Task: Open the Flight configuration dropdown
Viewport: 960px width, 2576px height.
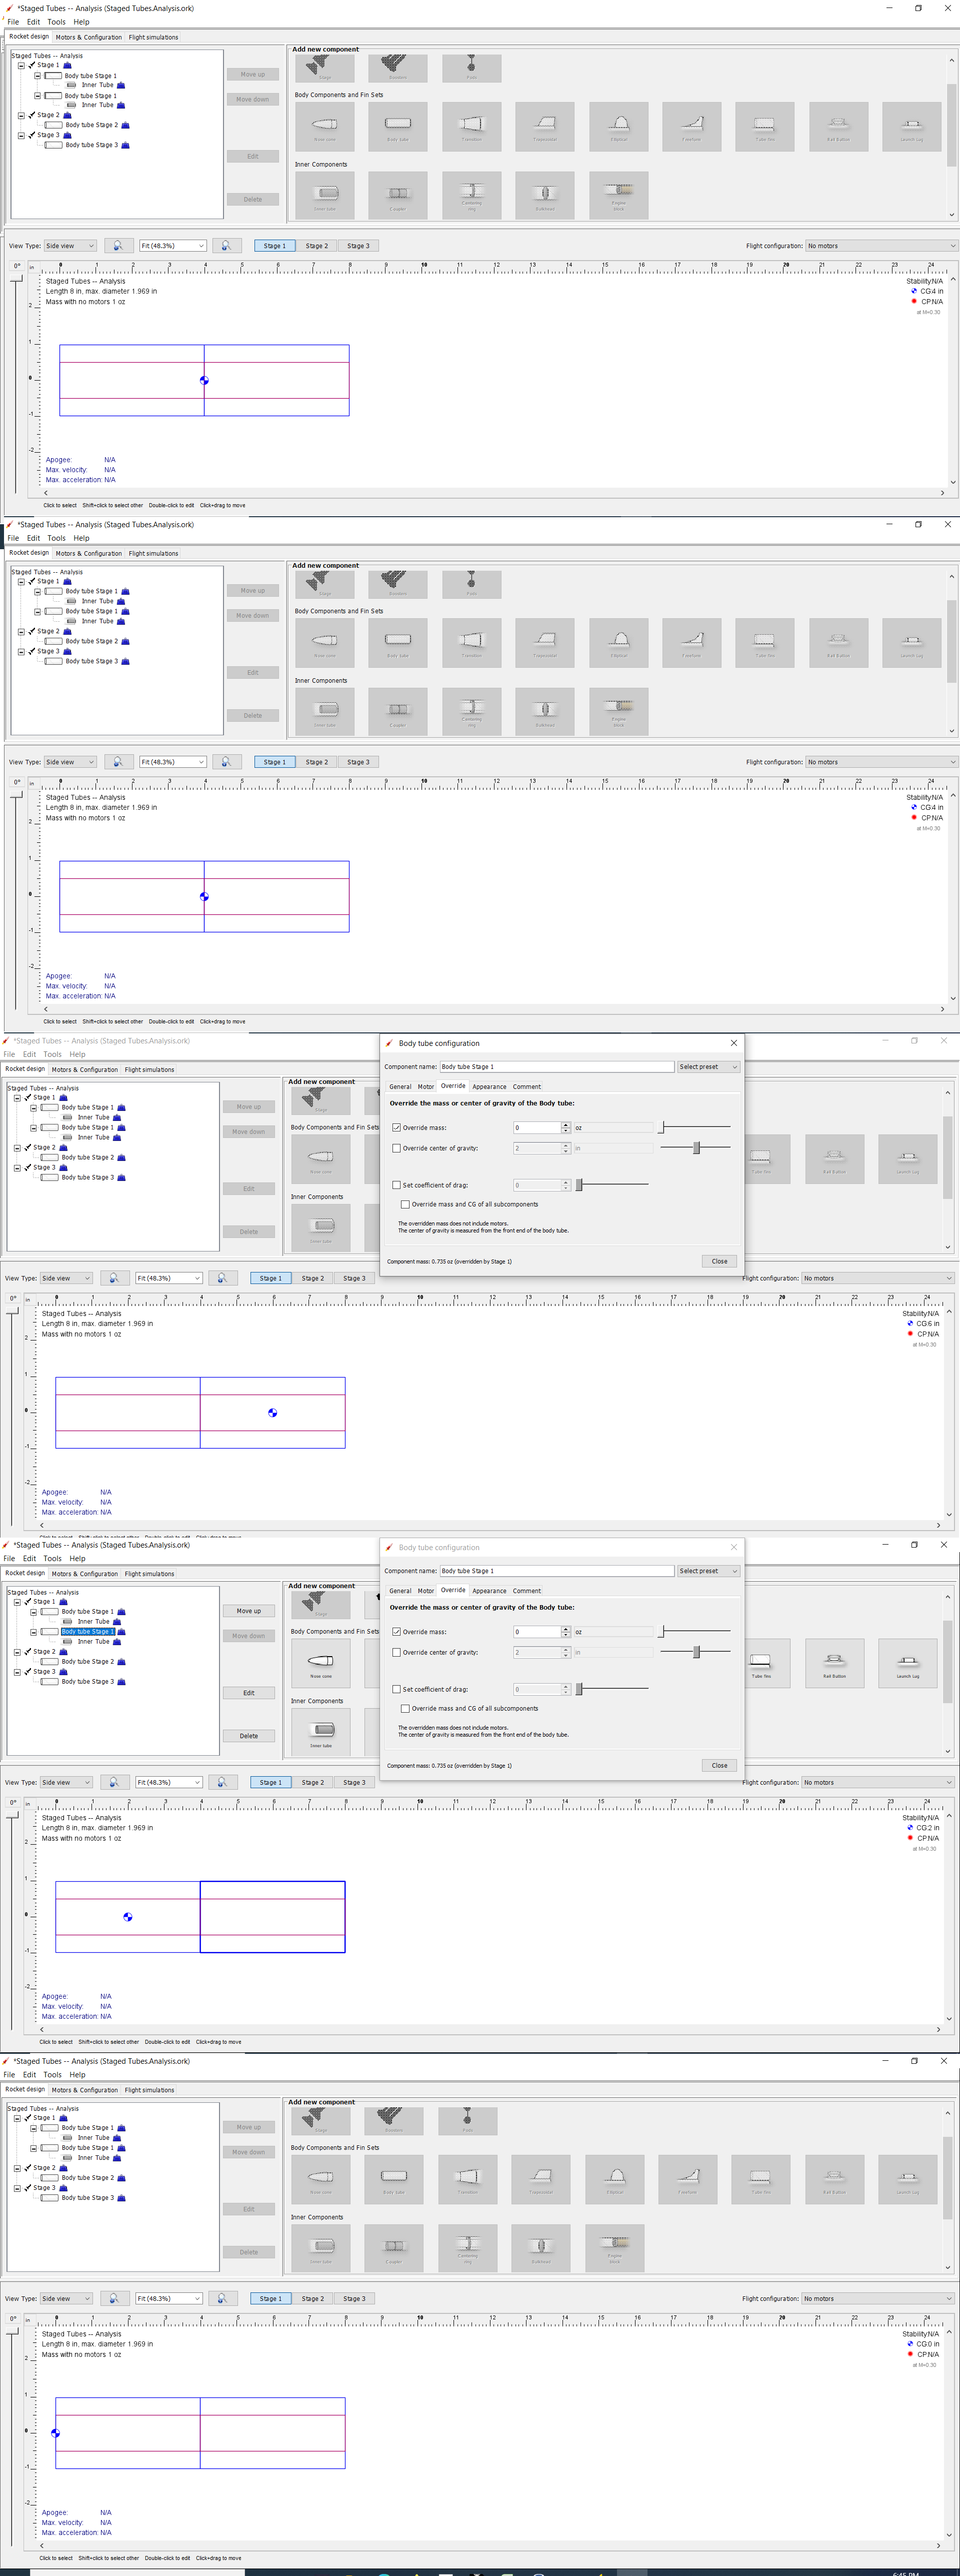Action: pyautogui.click(x=880, y=245)
